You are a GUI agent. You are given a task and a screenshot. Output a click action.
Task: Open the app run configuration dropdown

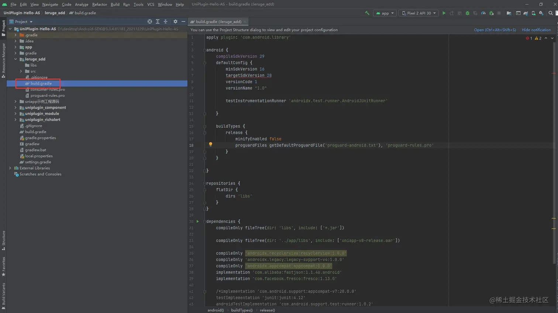(x=385, y=13)
